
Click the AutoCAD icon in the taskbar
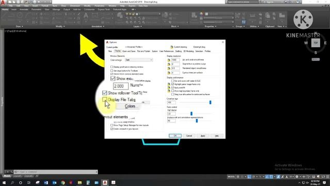[105, 182]
